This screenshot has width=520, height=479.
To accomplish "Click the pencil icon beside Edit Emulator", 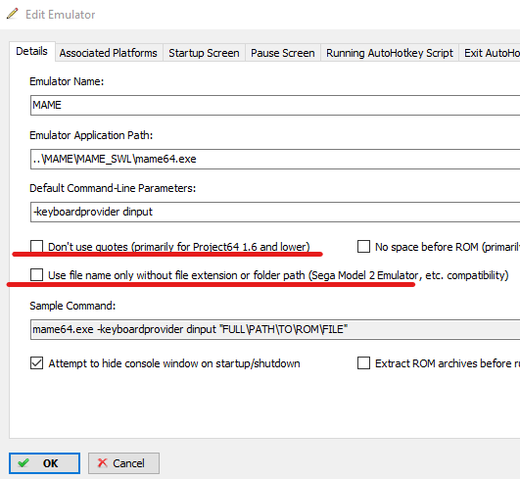I will (13, 14).
